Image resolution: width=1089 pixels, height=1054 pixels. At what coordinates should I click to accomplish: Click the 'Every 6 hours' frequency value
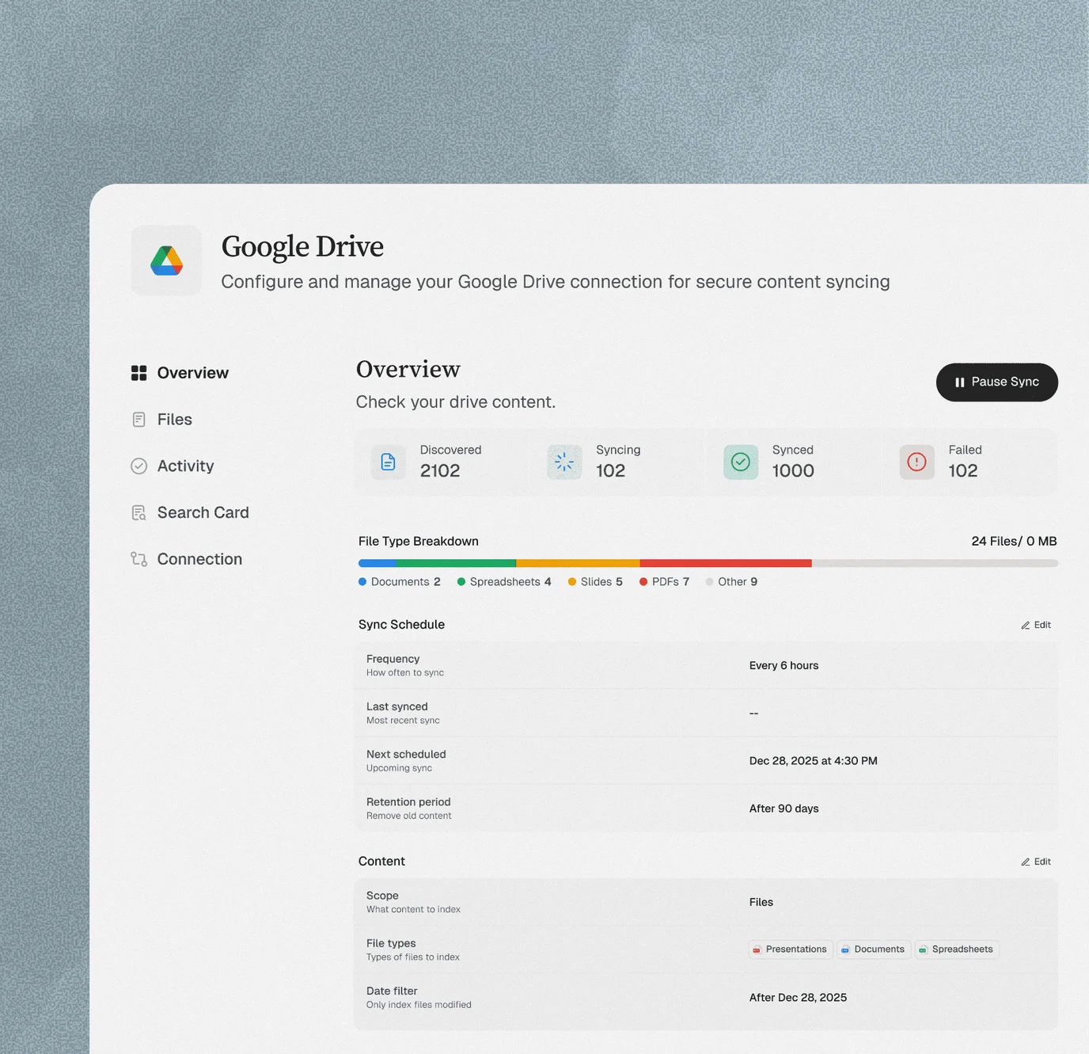pyautogui.click(x=784, y=666)
